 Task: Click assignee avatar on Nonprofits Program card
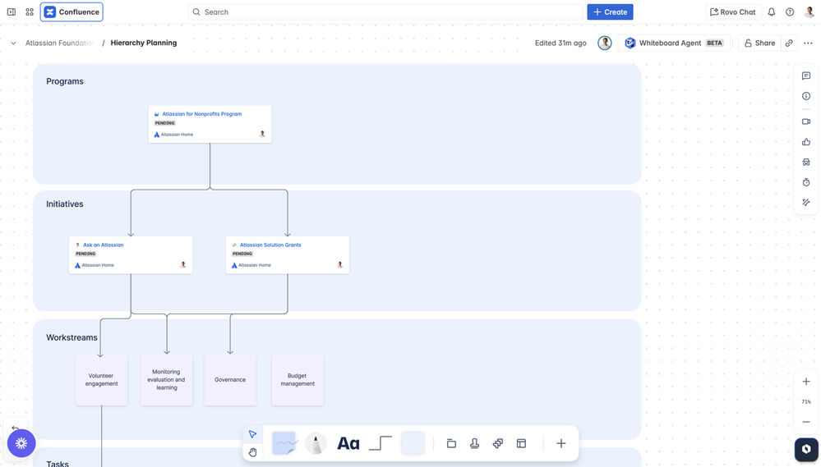pyautogui.click(x=262, y=134)
